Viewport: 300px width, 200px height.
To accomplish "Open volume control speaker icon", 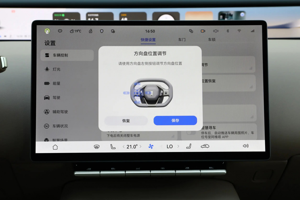I will (x=245, y=146).
